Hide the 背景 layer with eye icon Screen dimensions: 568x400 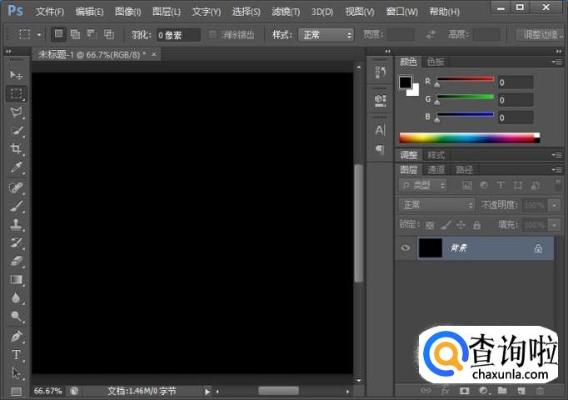406,248
